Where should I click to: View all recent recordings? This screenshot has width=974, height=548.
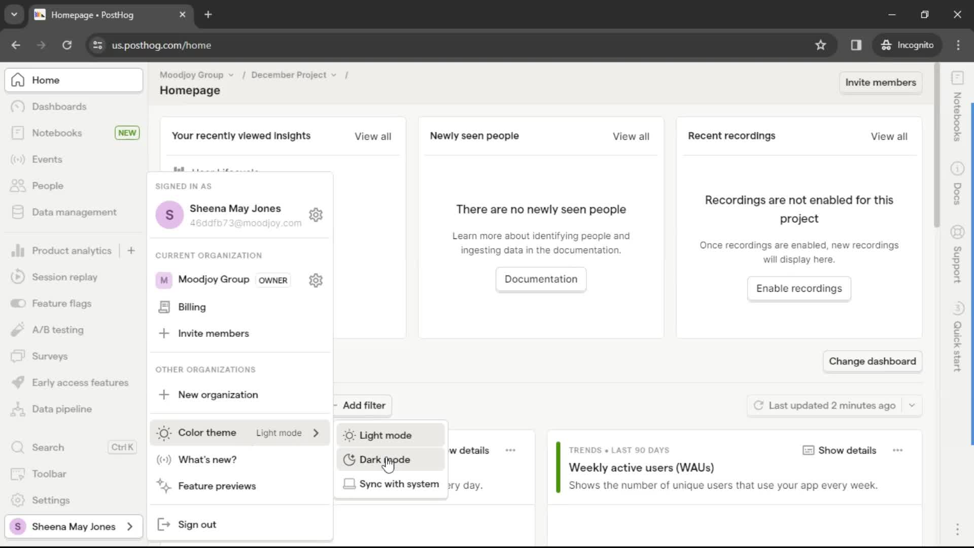pos(889,136)
